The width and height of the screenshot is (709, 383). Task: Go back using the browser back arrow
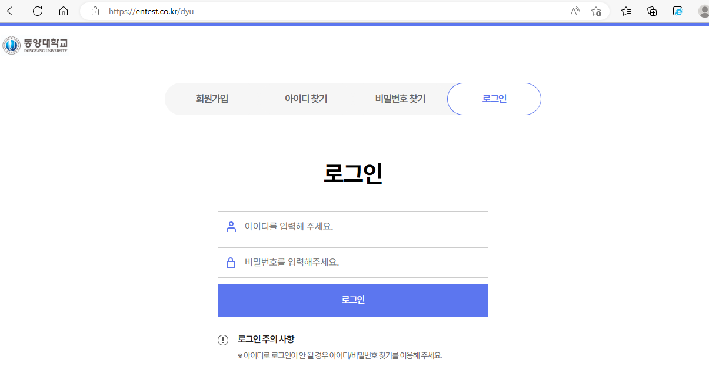(x=12, y=11)
